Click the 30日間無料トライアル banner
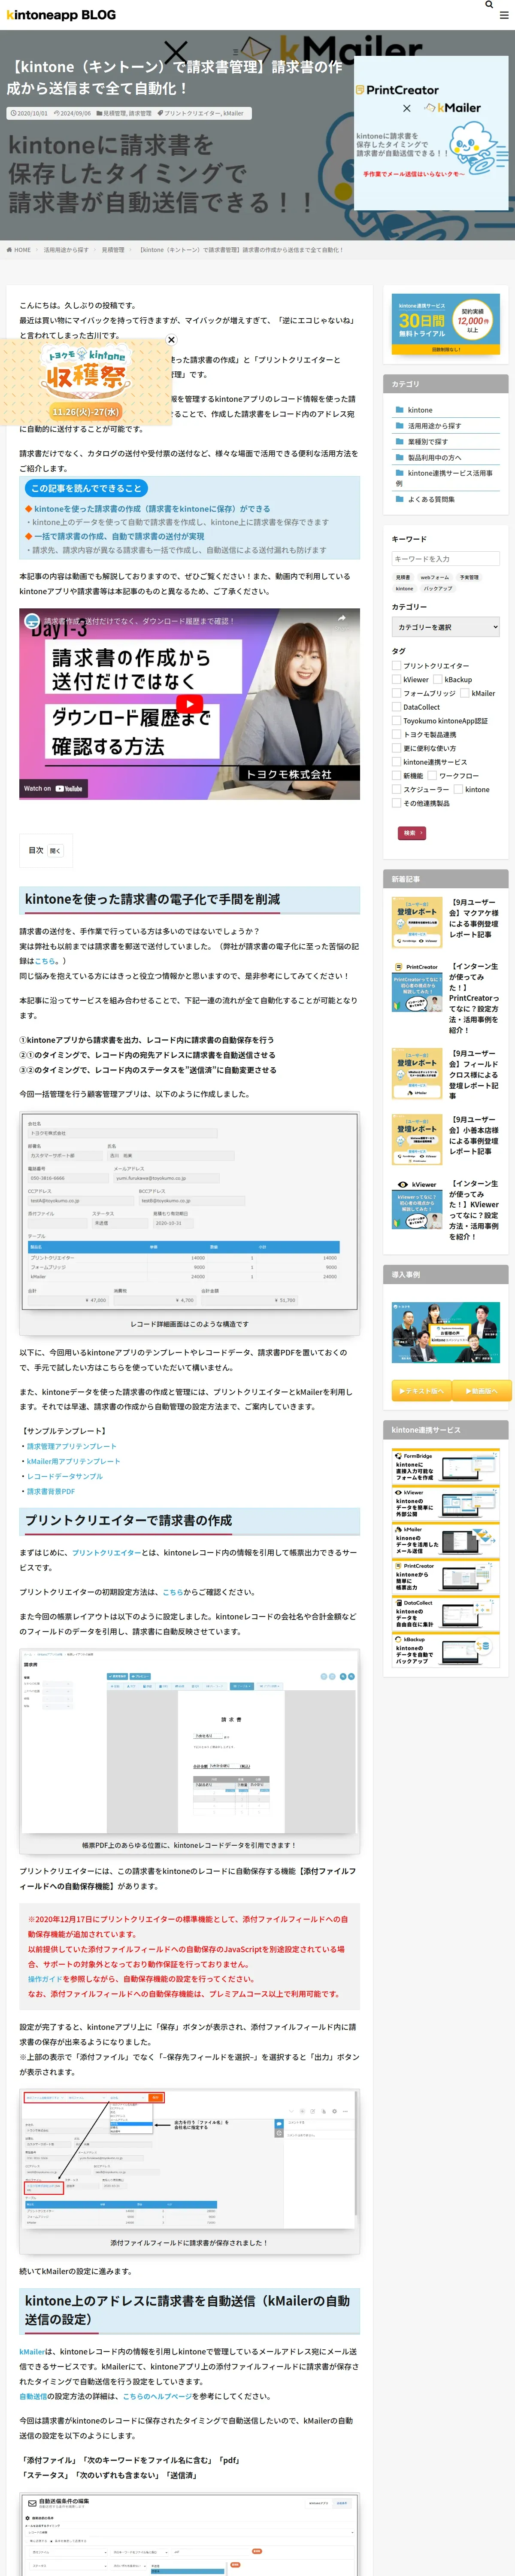 click(x=446, y=324)
